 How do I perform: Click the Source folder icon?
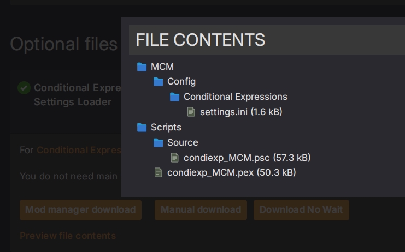click(158, 143)
